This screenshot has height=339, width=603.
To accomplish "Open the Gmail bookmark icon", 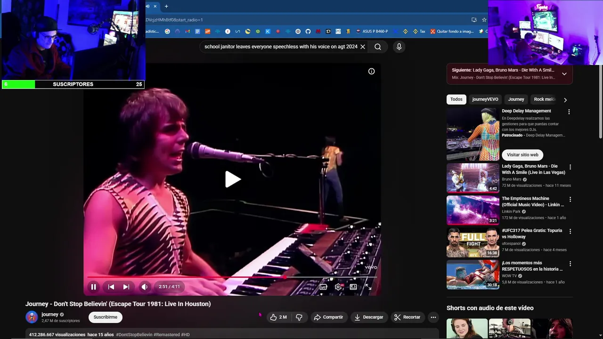I will tap(187, 32).
